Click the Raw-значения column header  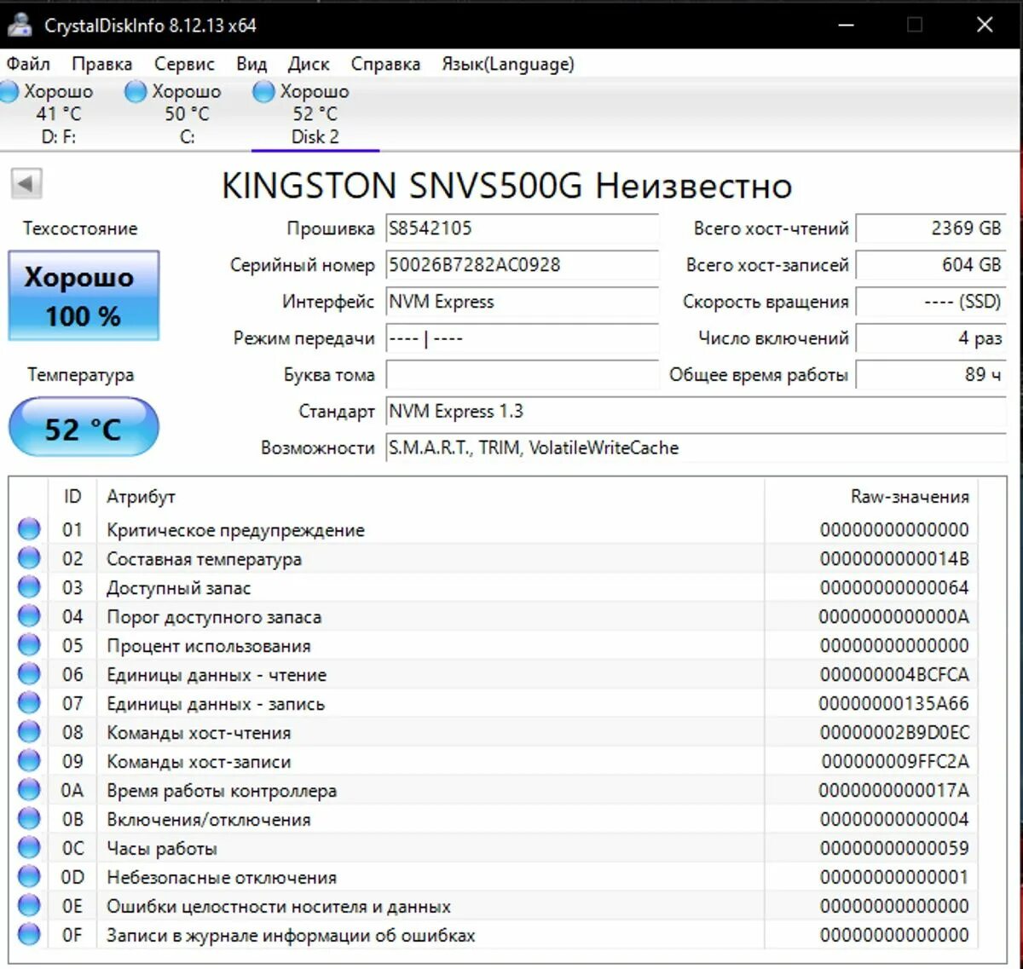(x=870, y=496)
